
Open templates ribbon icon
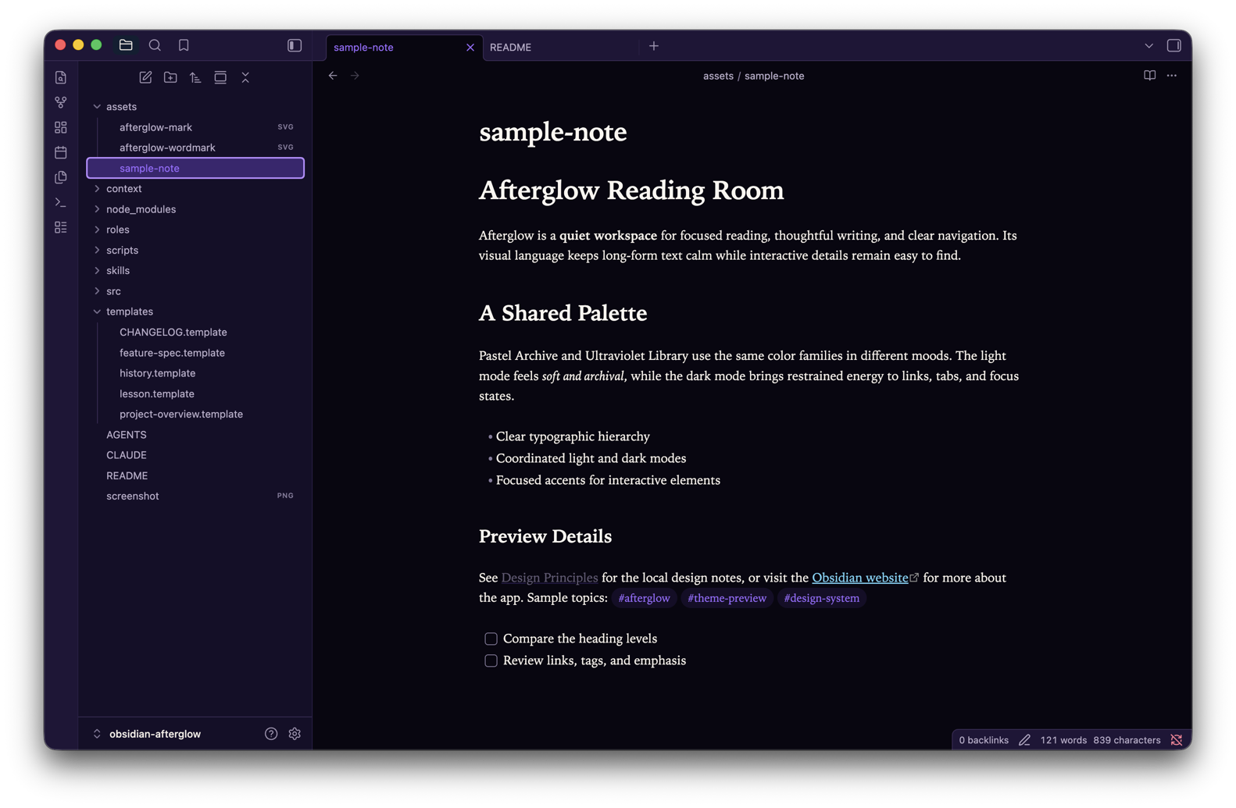[x=61, y=177]
